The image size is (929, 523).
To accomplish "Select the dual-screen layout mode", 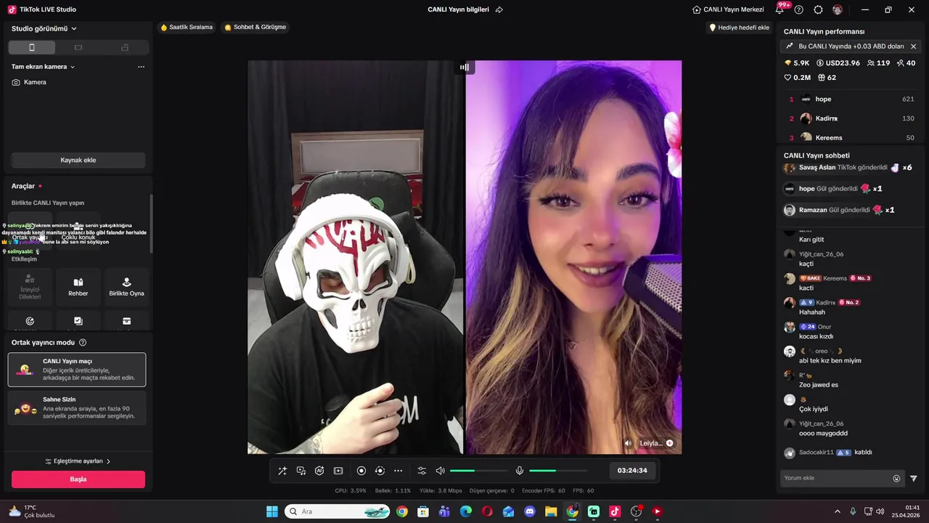I will click(x=125, y=47).
